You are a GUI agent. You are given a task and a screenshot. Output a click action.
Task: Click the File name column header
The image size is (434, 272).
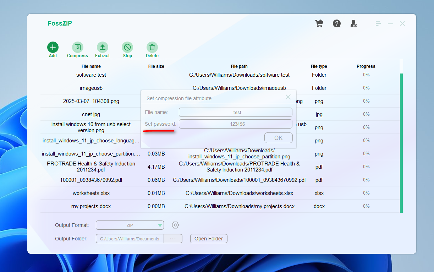pyautogui.click(x=91, y=66)
